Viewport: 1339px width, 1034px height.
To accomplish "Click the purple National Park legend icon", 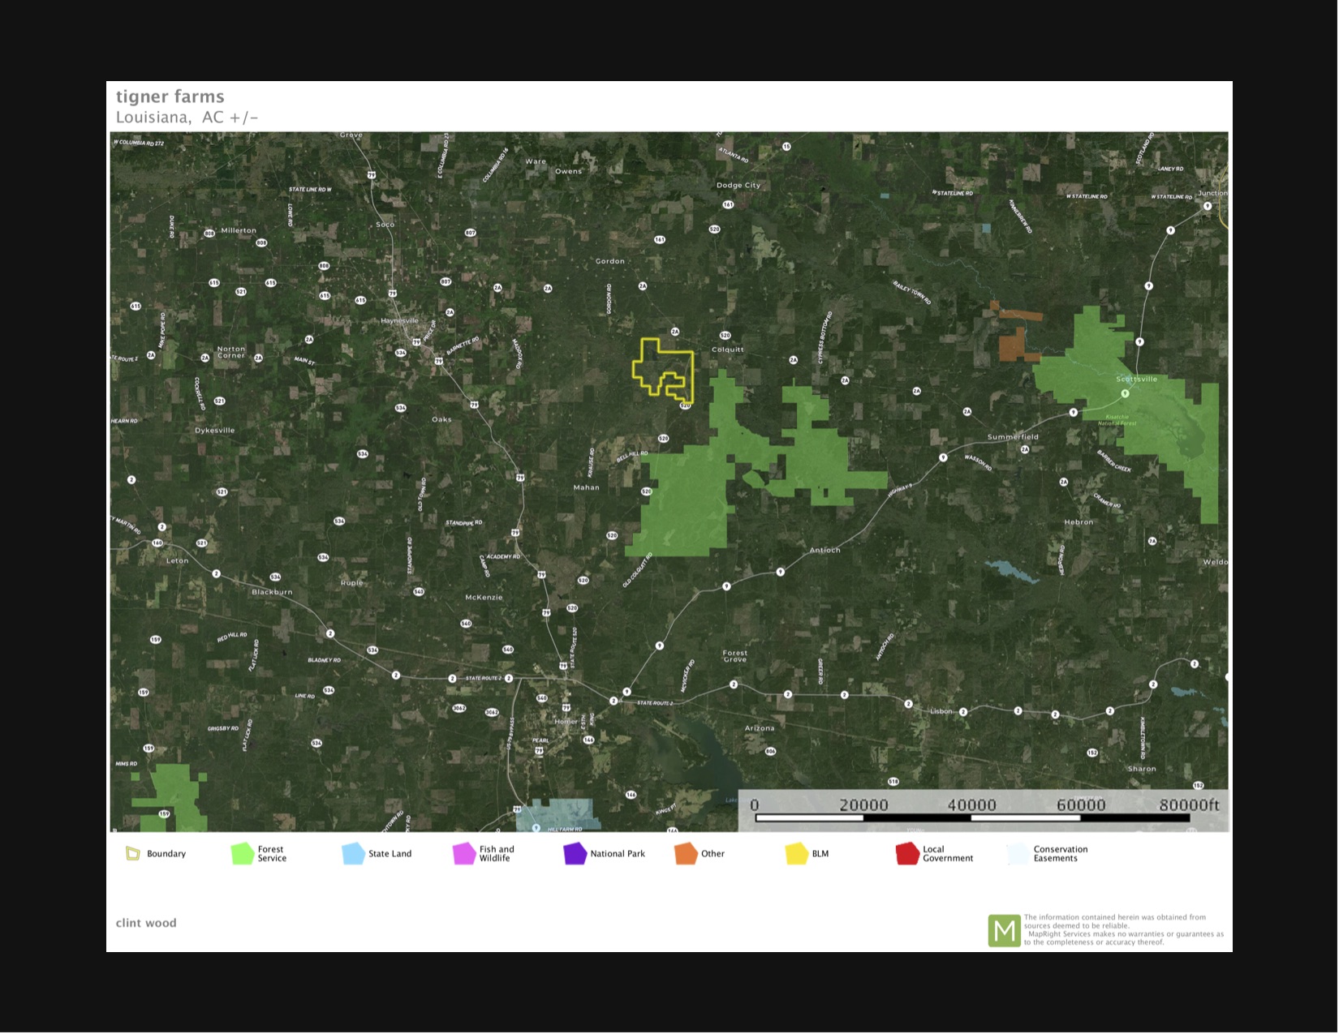I will coord(575,854).
